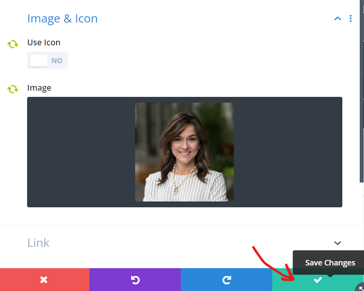Image resolution: width=364 pixels, height=291 pixels.
Task: Click the sync icon beside Image
Action: coord(13,89)
